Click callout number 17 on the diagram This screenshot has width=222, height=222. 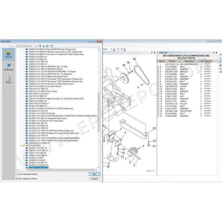click(x=117, y=69)
